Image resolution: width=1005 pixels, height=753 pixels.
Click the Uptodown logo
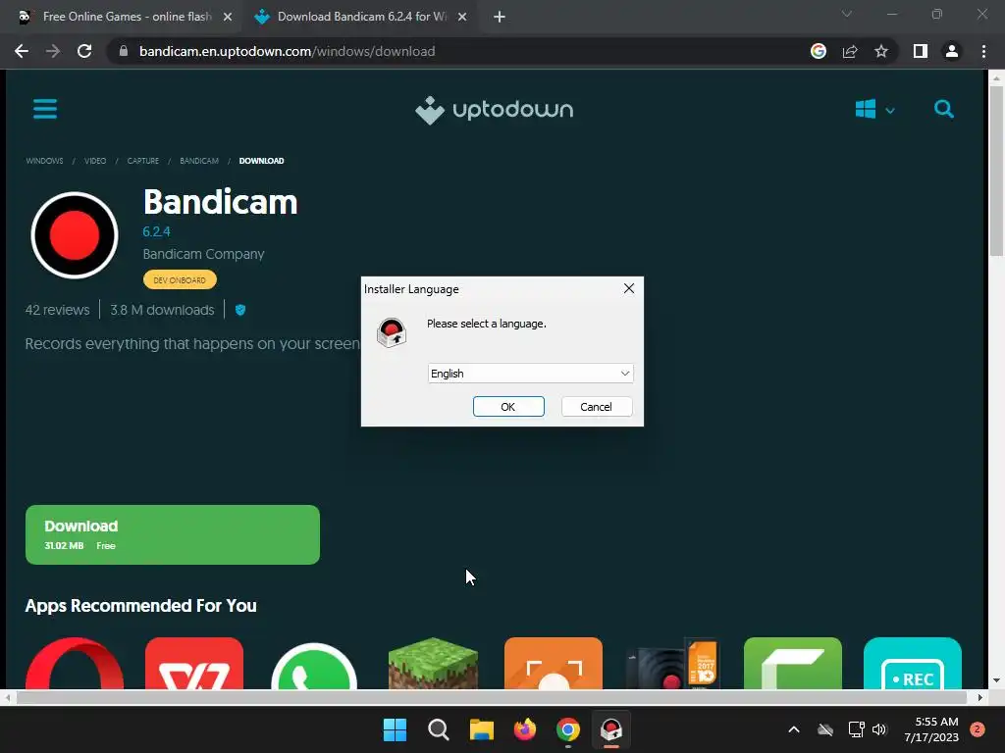point(495,110)
